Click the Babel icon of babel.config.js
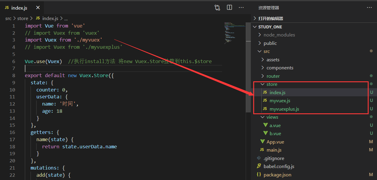377x180 pixels. coord(259,166)
